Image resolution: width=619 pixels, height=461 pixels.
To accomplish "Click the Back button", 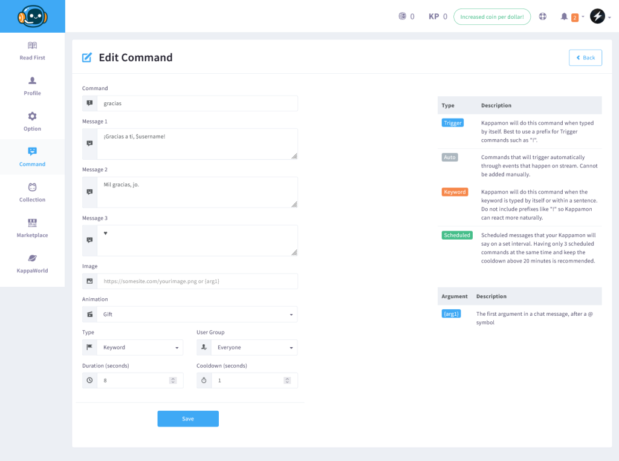I will tap(585, 57).
